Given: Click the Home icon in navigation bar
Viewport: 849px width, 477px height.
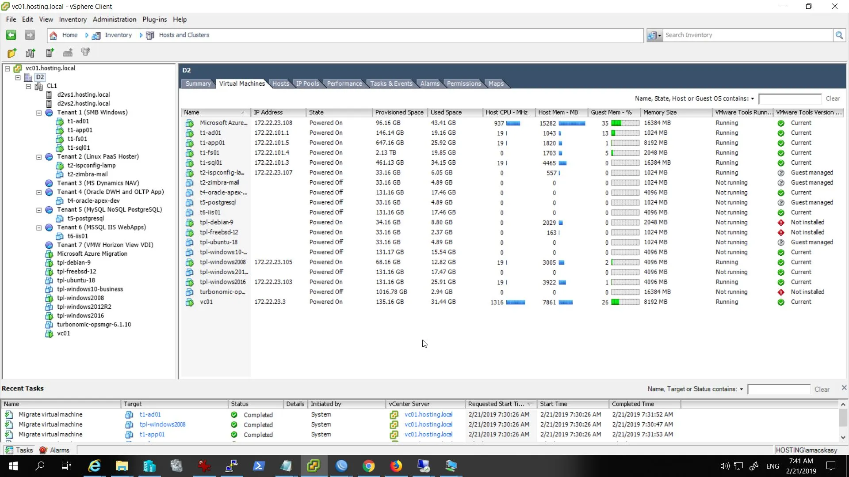Looking at the screenshot, I should coord(54,35).
